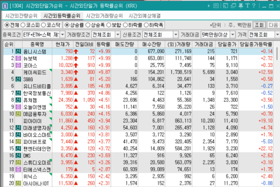Image resolution: width=280 pixels, height=187 pixels.
Task: Click 옴니시스템 current price 793
Action: click(69, 52)
